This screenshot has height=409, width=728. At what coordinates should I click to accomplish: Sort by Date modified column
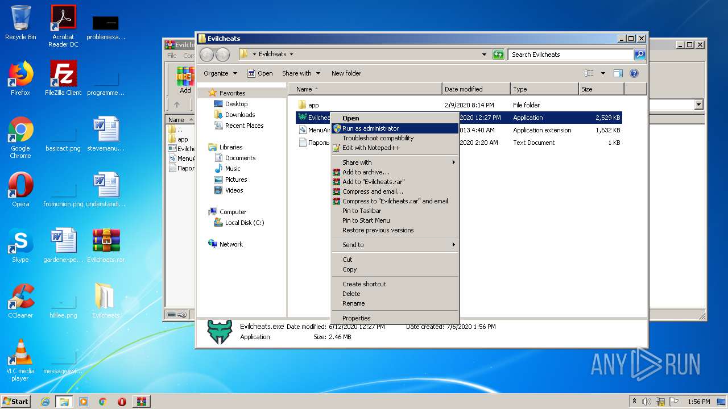click(x=476, y=89)
